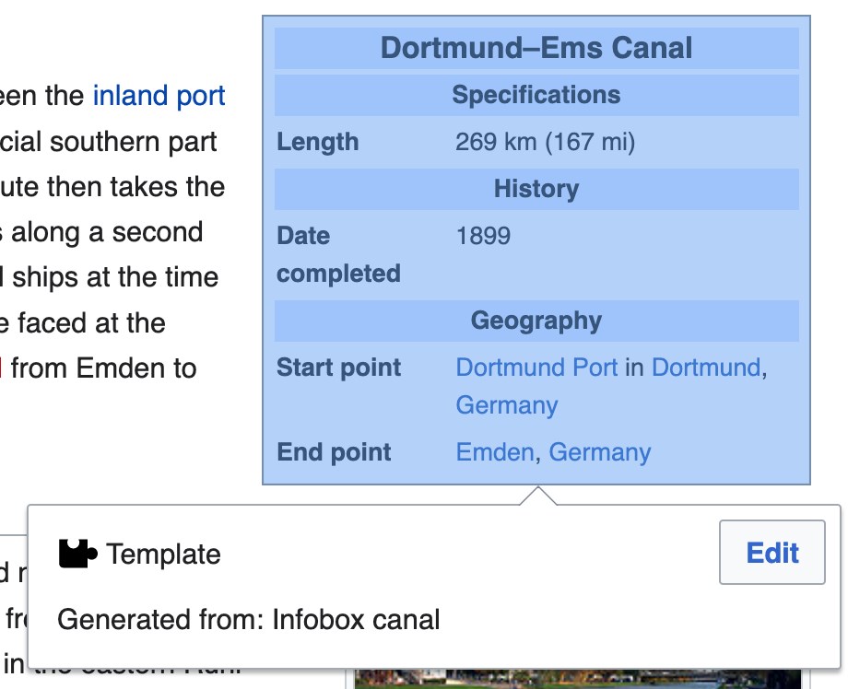Click the 1899 completion date value
This screenshot has height=689, width=848.
point(483,236)
